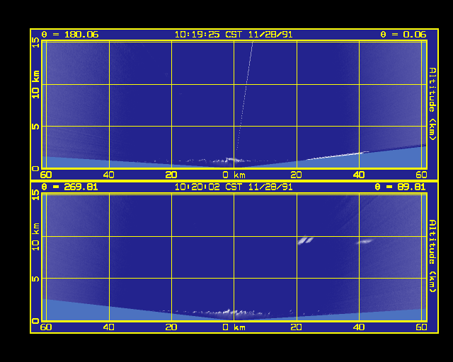Click the 0 altitude tick on lower panel
Screen dimensions: 453x362
[35, 320]
